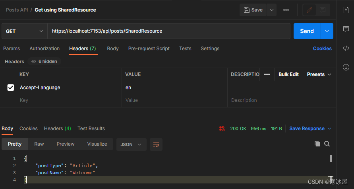The width and height of the screenshot is (354, 189).
Task: Click the 'Get using SharedResource' request title
Action: [x=65, y=10]
